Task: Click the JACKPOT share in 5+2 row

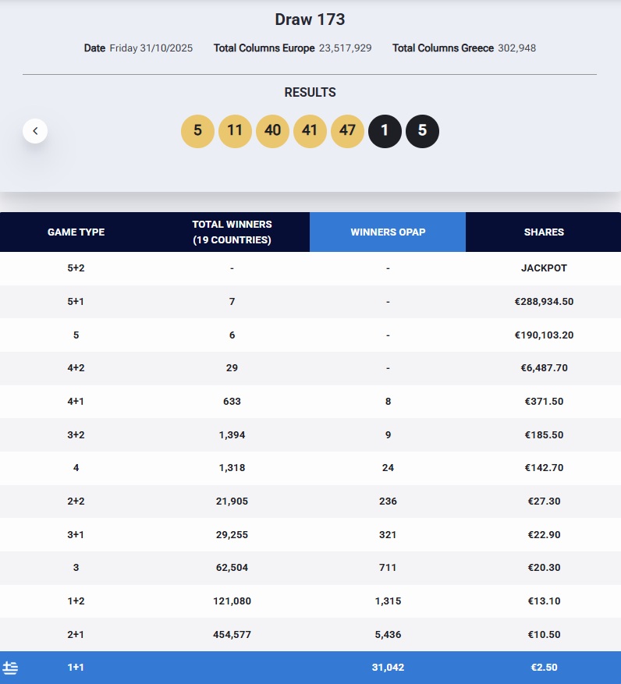Action: pyautogui.click(x=544, y=268)
